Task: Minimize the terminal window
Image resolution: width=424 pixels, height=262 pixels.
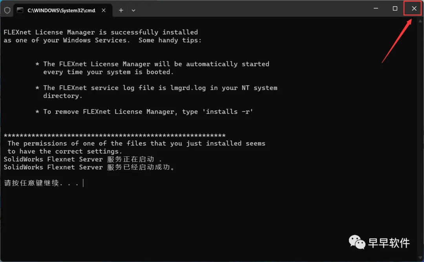Action: [x=376, y=8]
